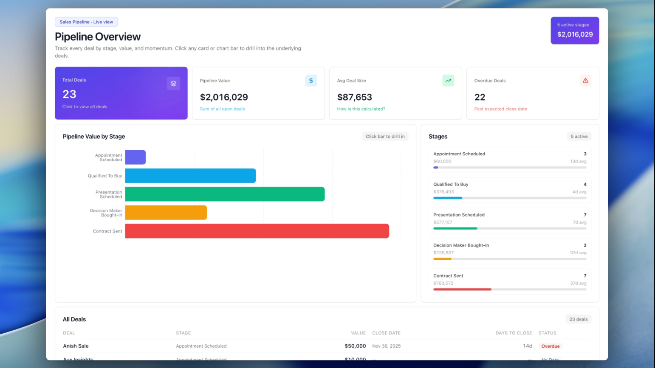Click the '$87,653' Avg Deal Size value
The height and width of the screenshot is (368, 655).
point(355,97)
